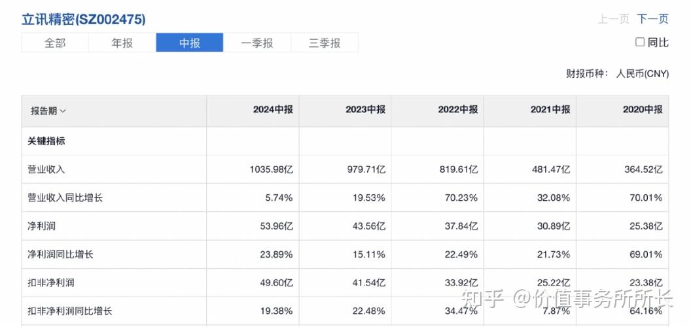Click the 营业收入同比增长 row label
Screen dimensions: 691x327
pos(65,198)
